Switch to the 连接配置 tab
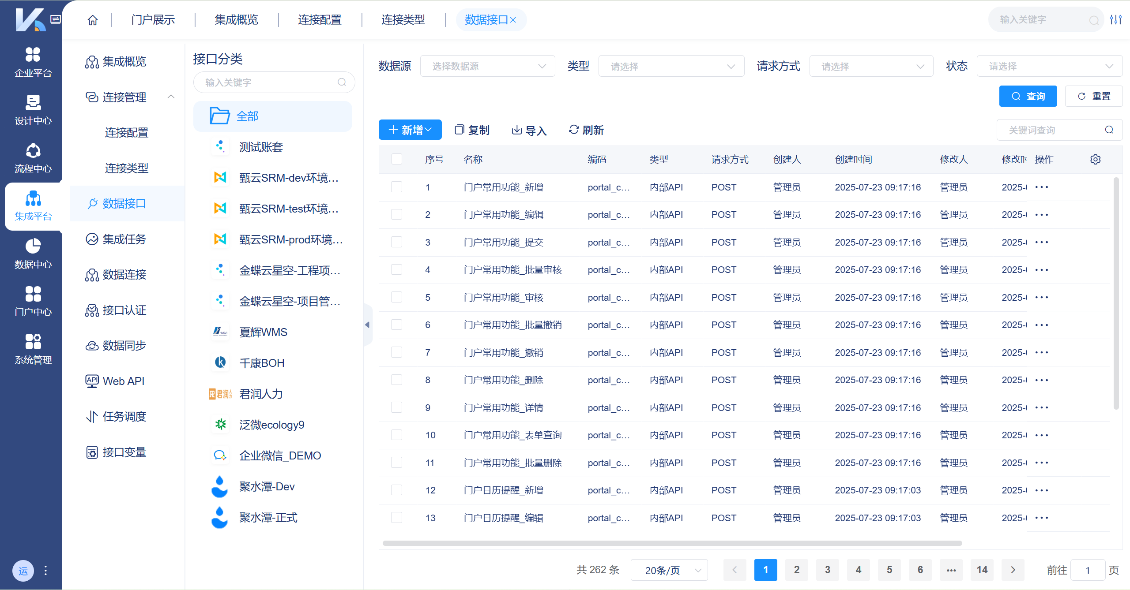This screenshot has width=1130, height=590. coord(319,20)
